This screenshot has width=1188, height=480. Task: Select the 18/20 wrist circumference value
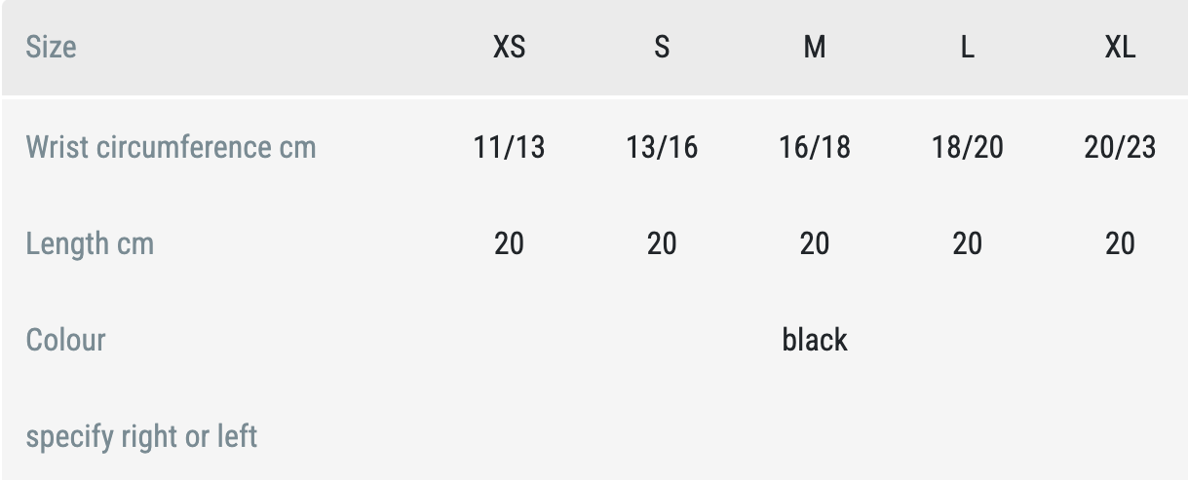tap(967, 147)
